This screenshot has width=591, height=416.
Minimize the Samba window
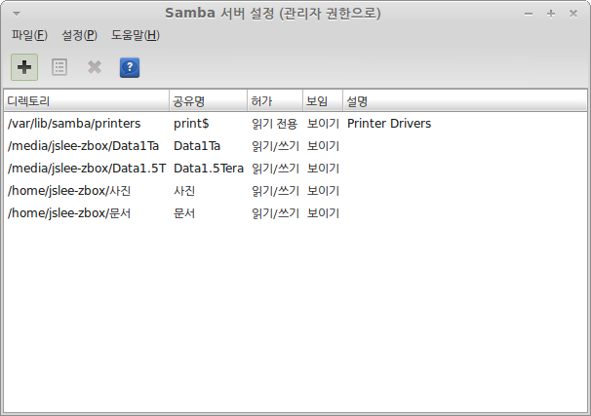click(x=529, y=14)
